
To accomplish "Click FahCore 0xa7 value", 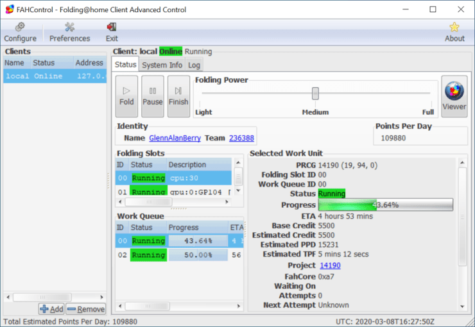I will [326, 276].
